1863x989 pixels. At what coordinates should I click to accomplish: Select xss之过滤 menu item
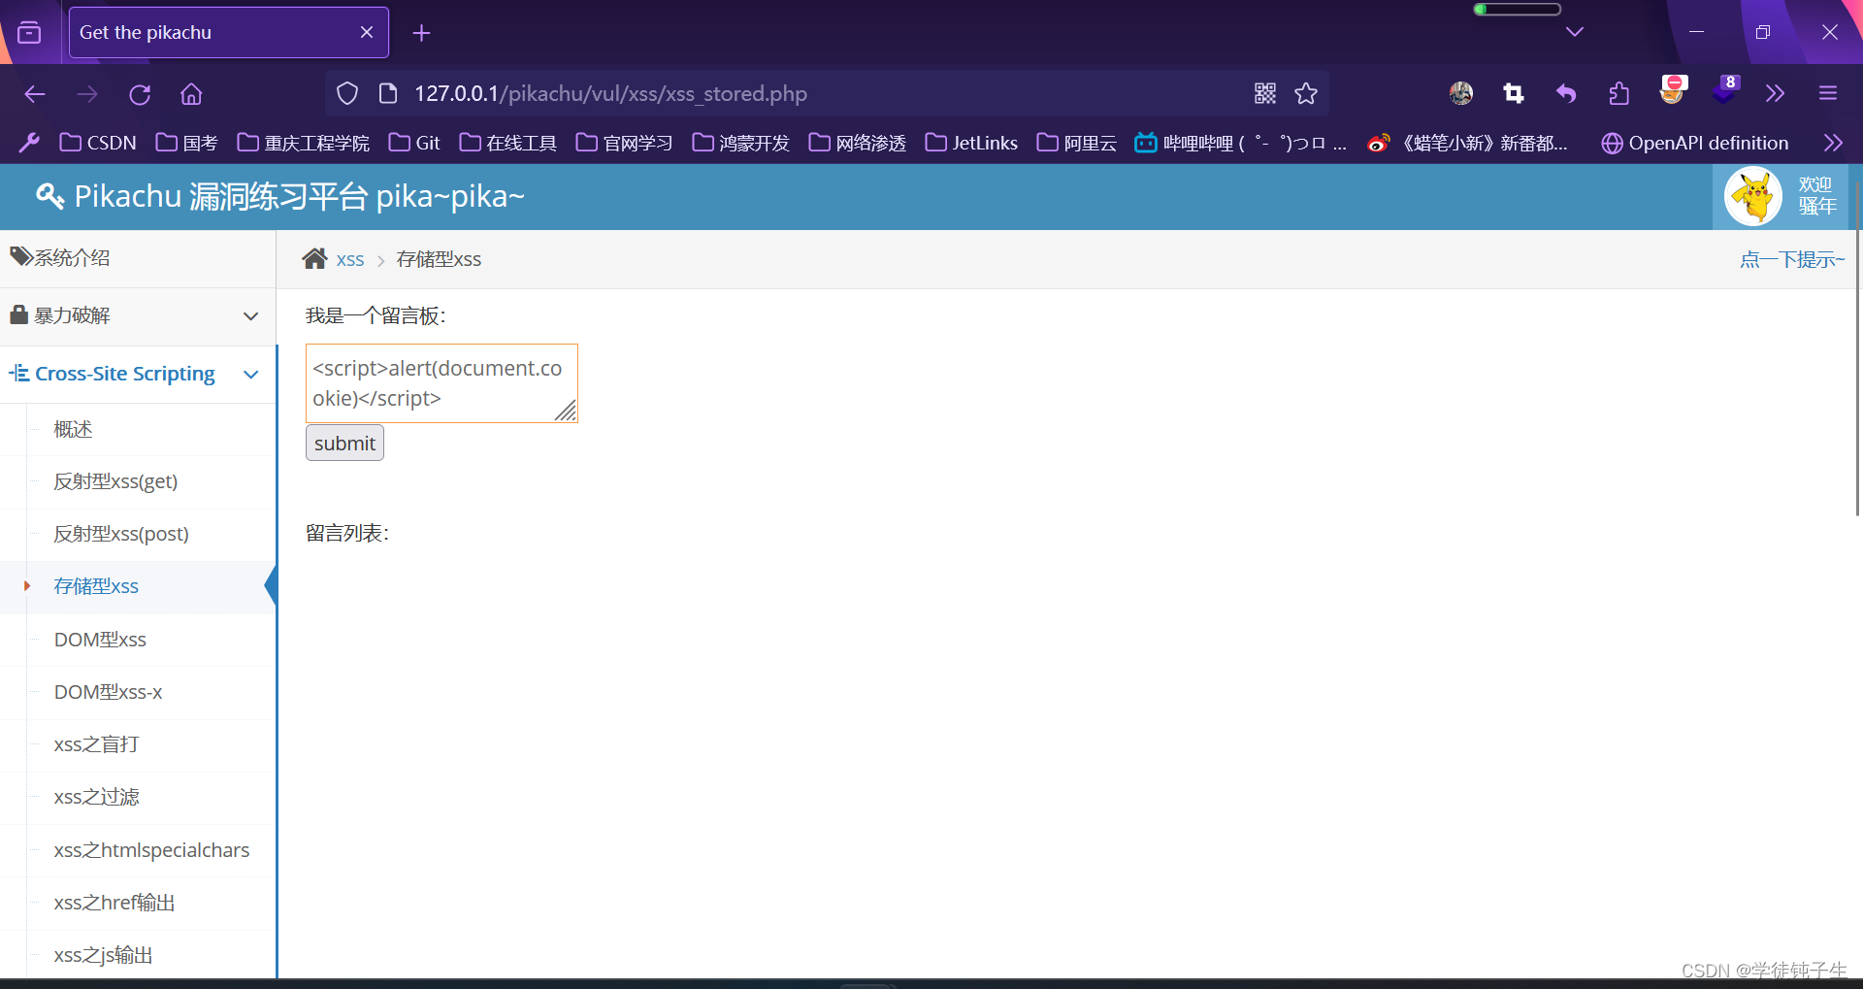[138, 797]
